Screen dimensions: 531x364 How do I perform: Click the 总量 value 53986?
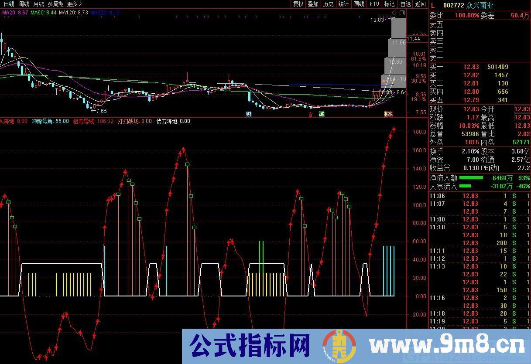point(470,134)
